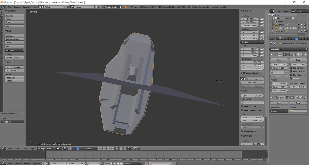Open the File menu
309x165 pixels.
(x=9, y=7)
